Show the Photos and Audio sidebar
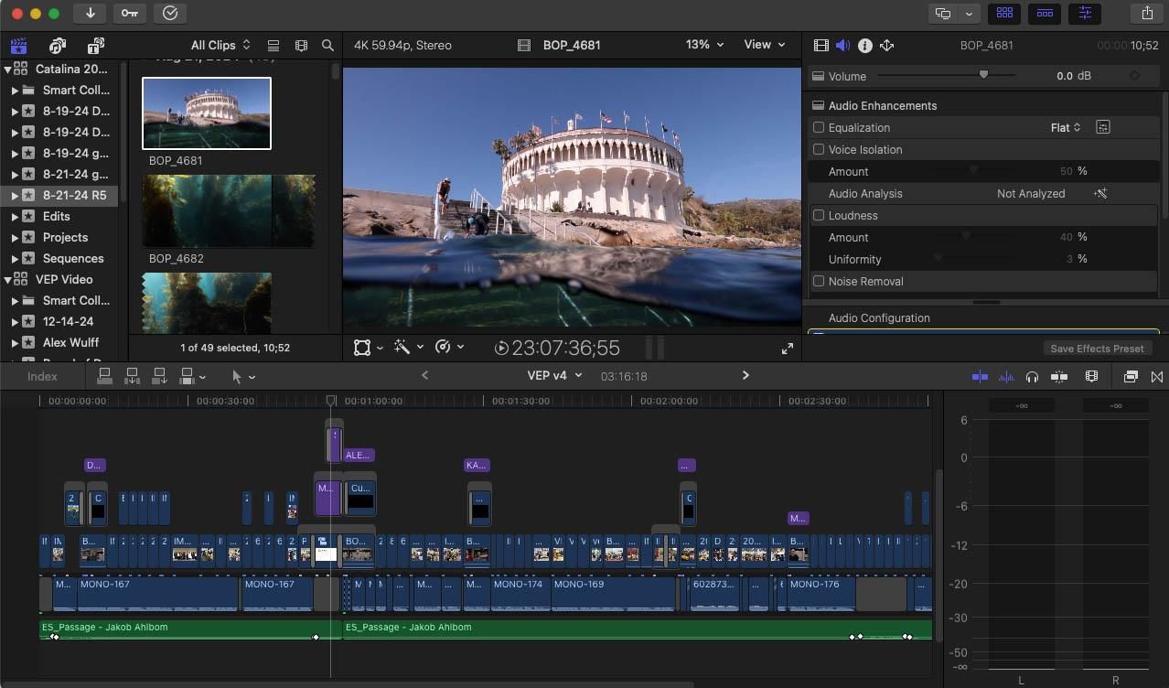The height and width of the screenshot is (688, 1169). 58,46
